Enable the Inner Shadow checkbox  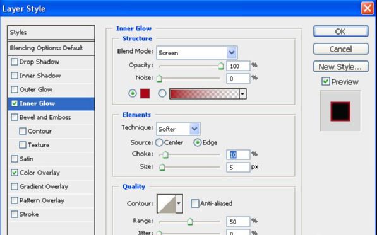coord(15,76)
